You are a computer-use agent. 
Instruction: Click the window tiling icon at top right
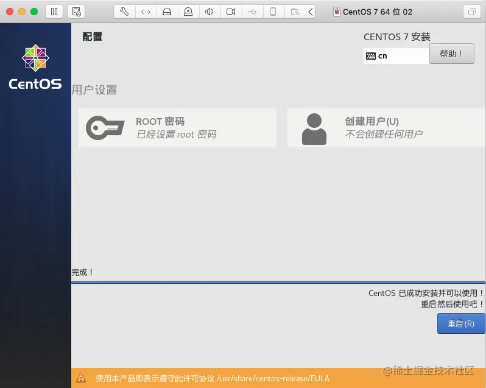point(472,12)
